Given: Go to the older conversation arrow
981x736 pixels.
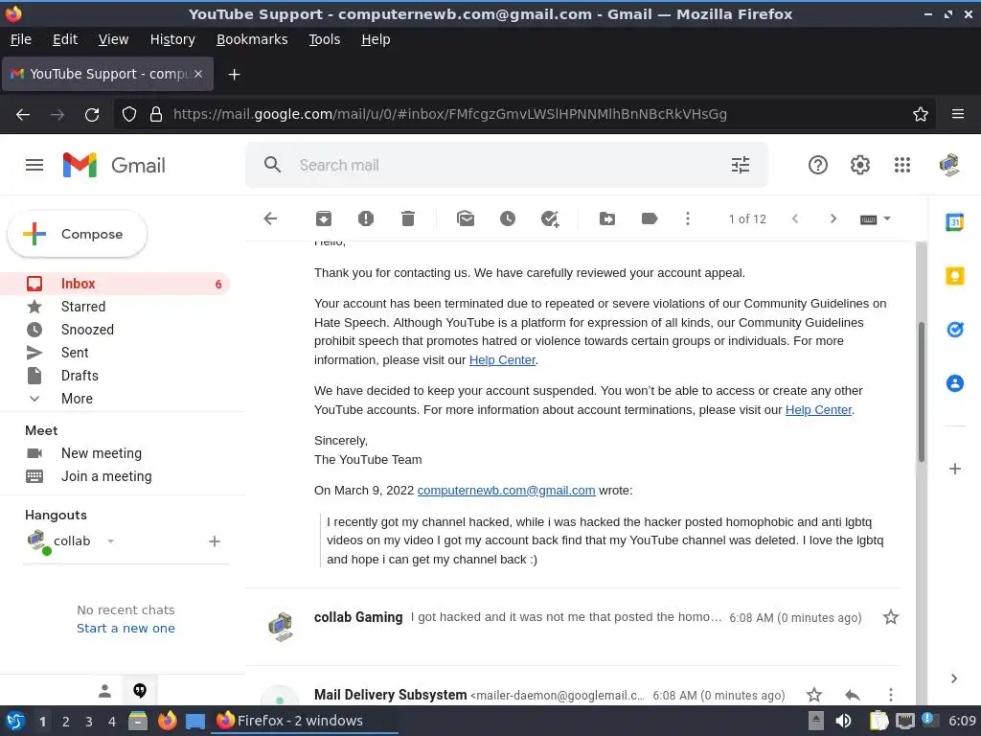Looking at the screenshot, I should 833,218.
